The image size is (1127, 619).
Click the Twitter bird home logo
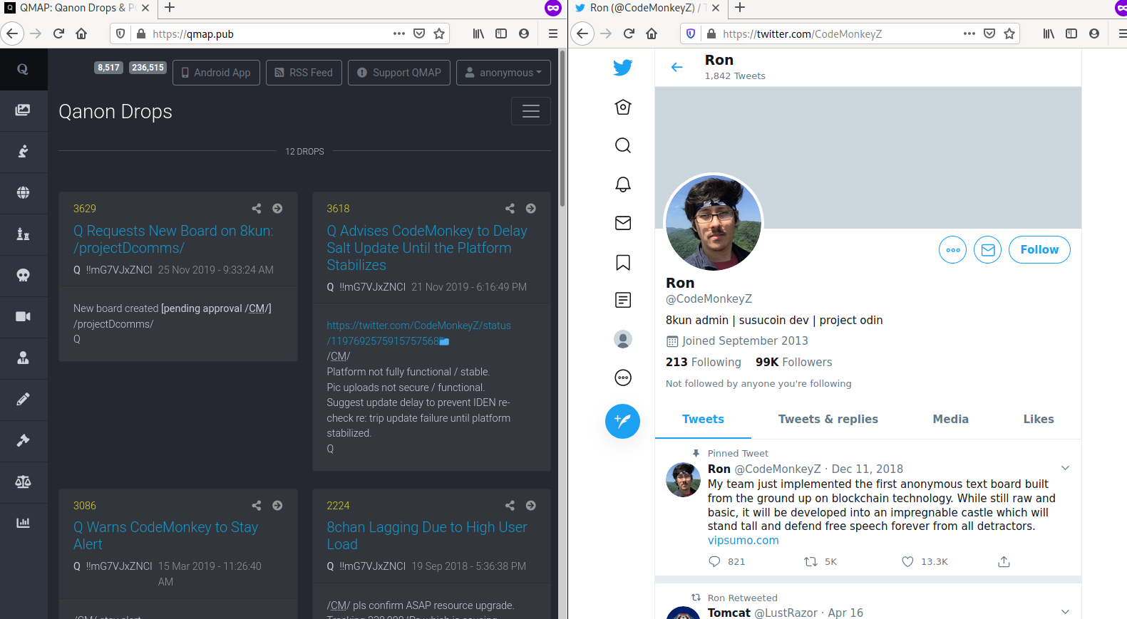623,68
